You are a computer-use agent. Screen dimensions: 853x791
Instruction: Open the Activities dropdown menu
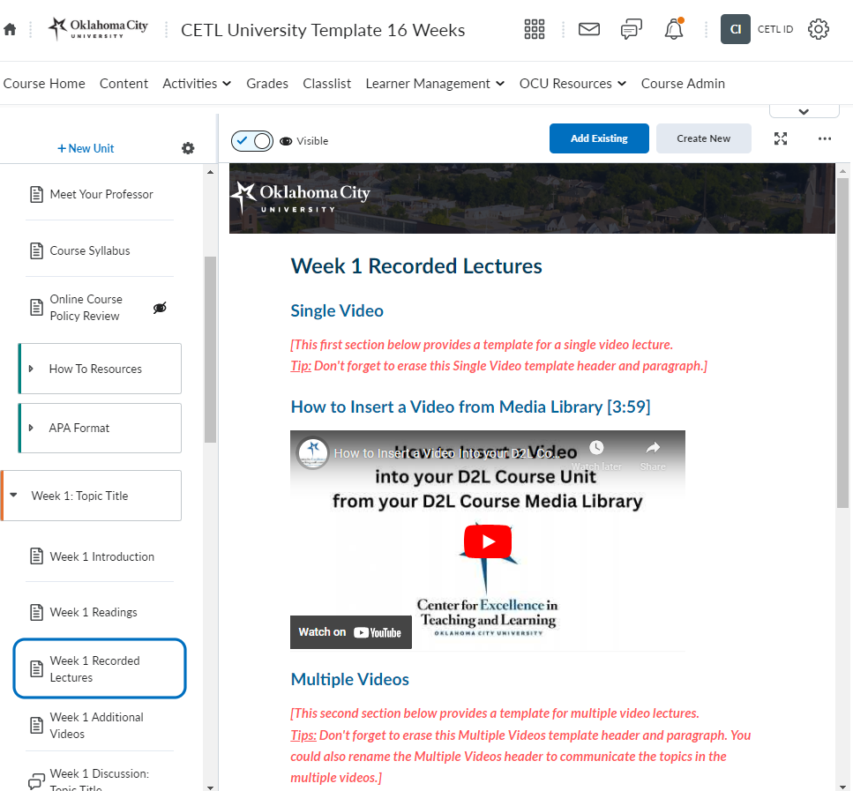click(x=197, y=84)
